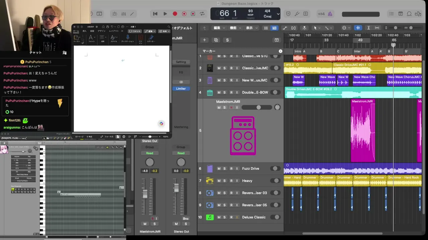
Task: Mute the MaelstromJMR track header
Action: tap(219, 107)
